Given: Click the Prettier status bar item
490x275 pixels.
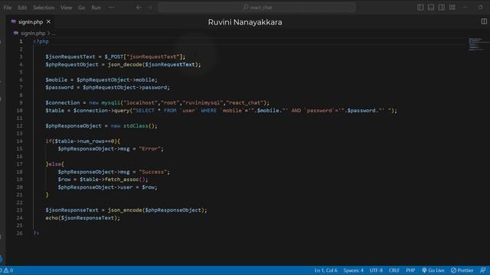Looking at the screenshot, I should point(462,270).
